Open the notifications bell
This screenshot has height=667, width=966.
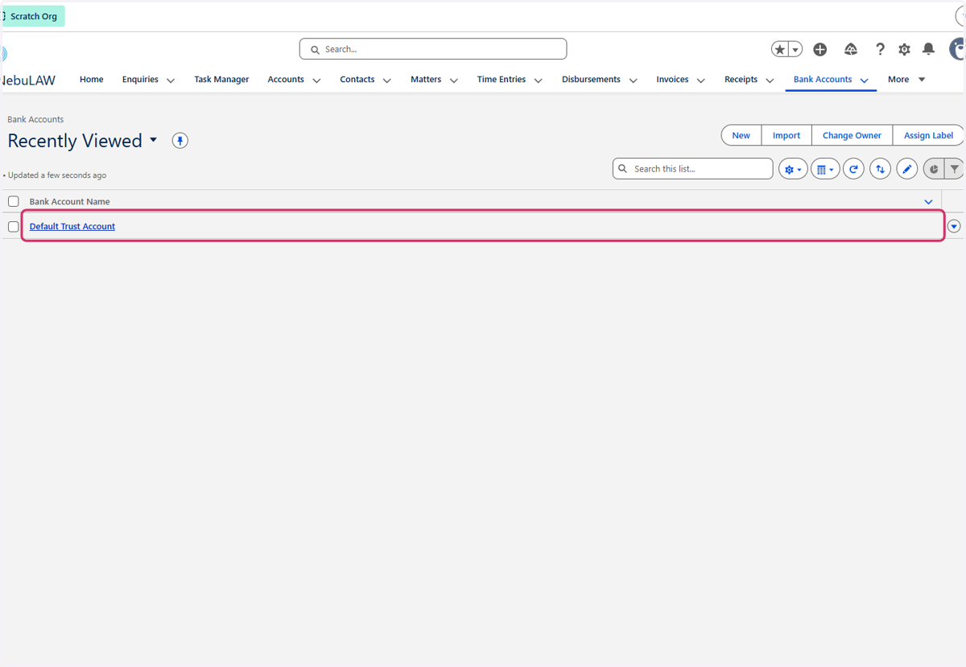pyautogui.click(x=928, y=50)
